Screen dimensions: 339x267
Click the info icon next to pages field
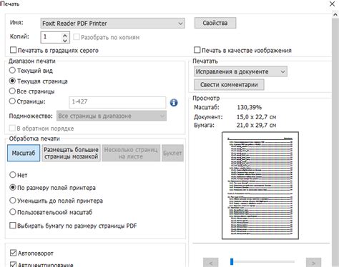tap(174, 103)
